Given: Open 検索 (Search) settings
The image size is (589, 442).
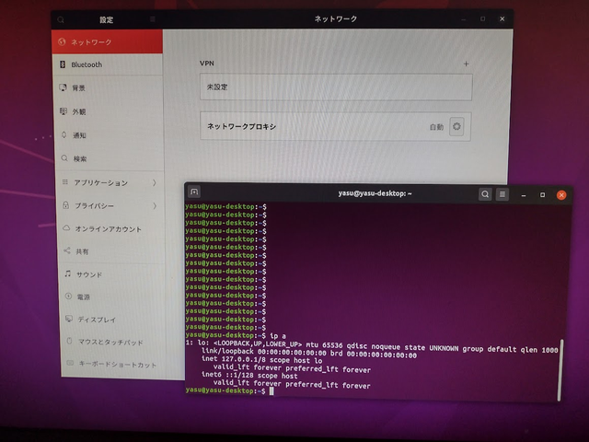Looking at the screenshot, I should point(110,158).
